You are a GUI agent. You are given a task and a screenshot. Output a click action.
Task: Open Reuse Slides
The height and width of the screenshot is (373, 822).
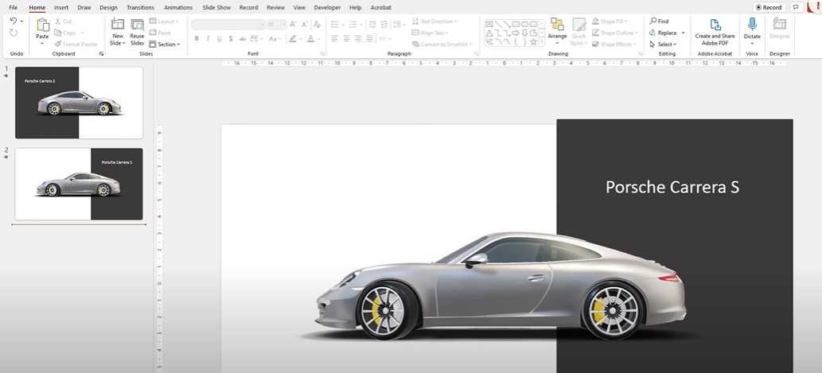[x=138, y=32]
